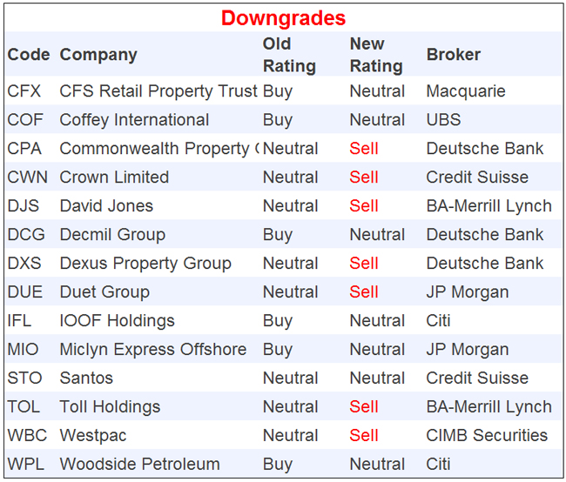Click the Sell rating for Crown Limited
This screenshot has height=482, width=566.
[364, 177]
